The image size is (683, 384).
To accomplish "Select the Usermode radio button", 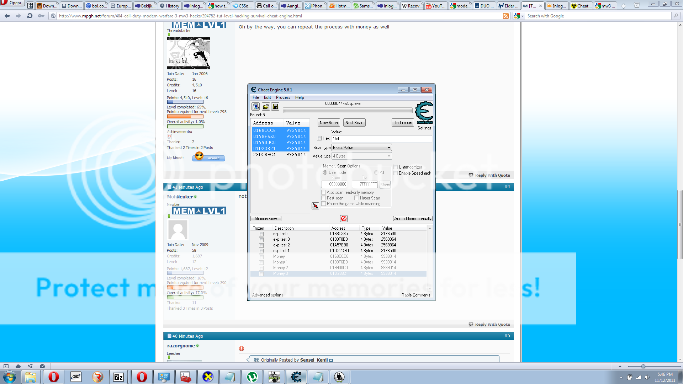I will click(x=325, y=172).
